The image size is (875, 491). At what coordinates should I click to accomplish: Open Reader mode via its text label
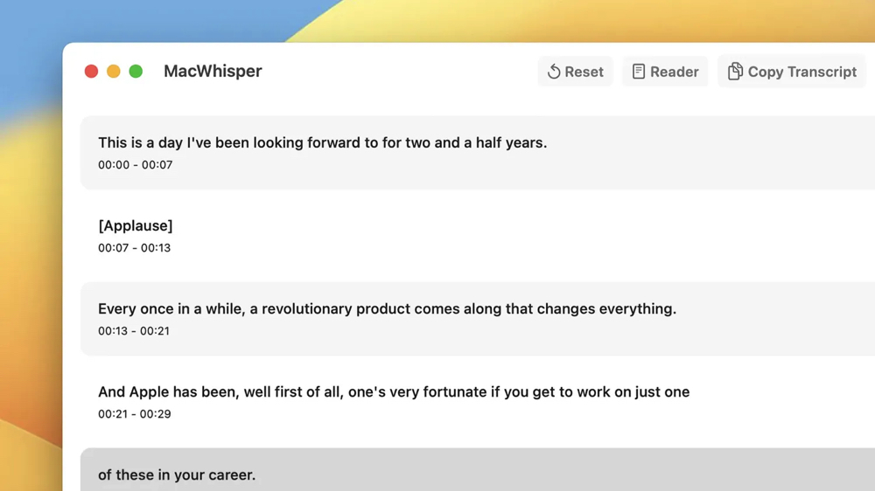tap(674, 72)
